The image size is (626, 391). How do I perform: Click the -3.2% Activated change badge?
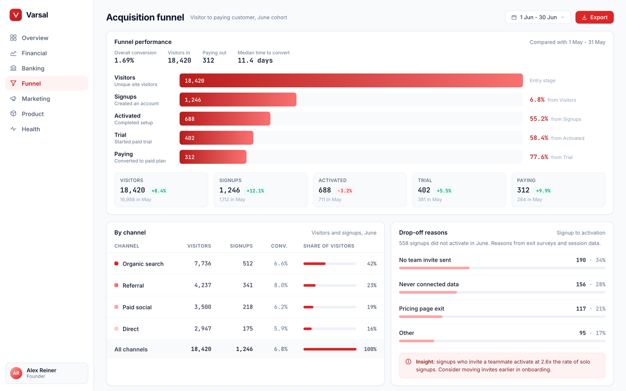click(345, 191)
